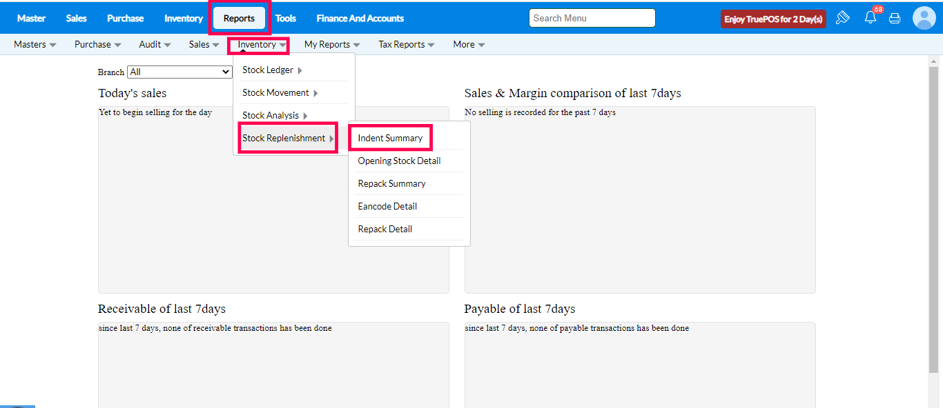This screenshot has height=408, width=943.
Task: Click 'none of payable transactions' message
Action: pos(577,328)
